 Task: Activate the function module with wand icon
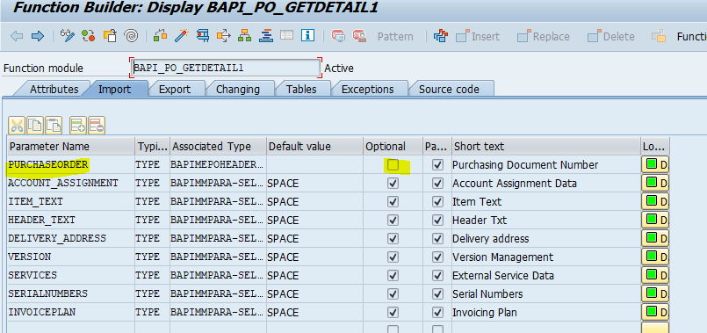tap(181, 36)
